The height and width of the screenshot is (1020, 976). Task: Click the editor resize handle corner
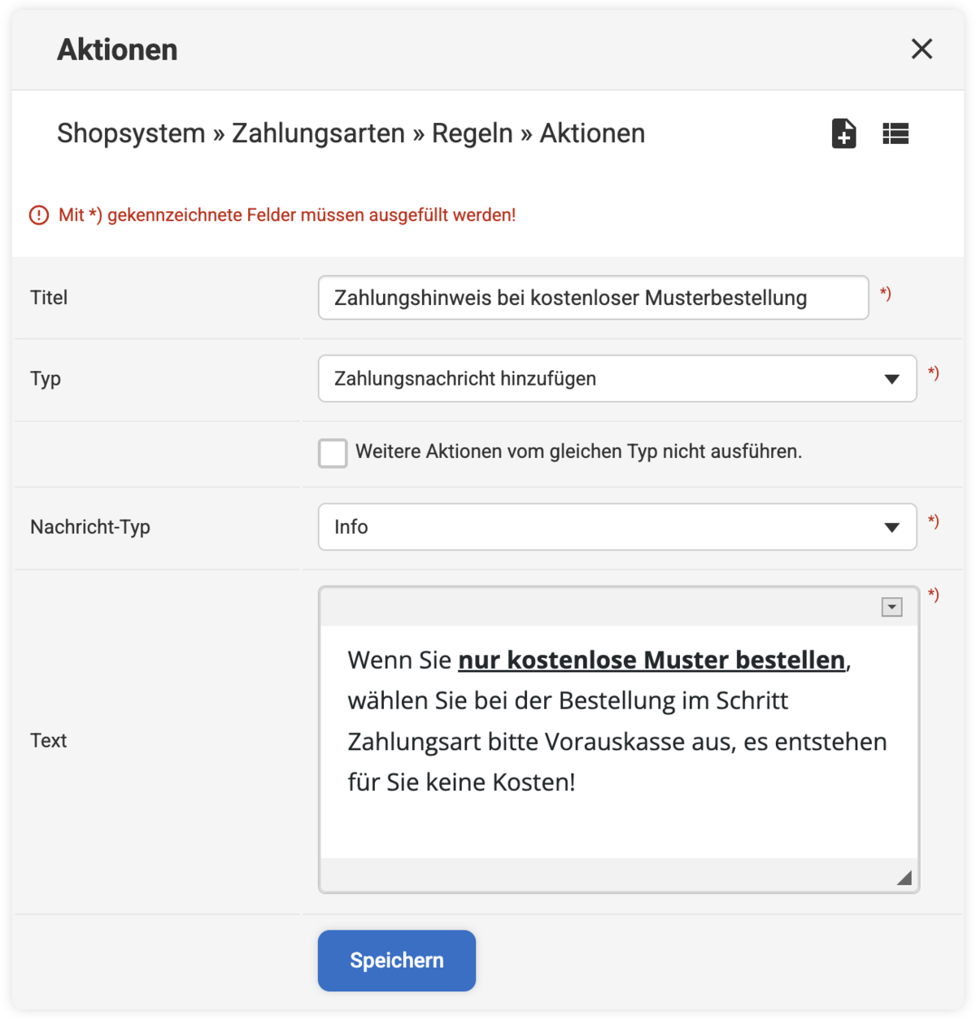(x=904, y=878)
